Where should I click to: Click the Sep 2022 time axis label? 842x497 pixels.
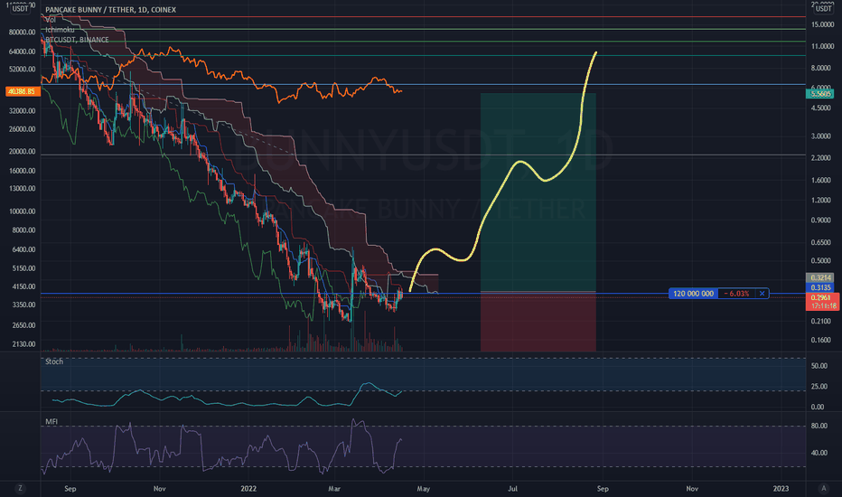click(603, 489)
